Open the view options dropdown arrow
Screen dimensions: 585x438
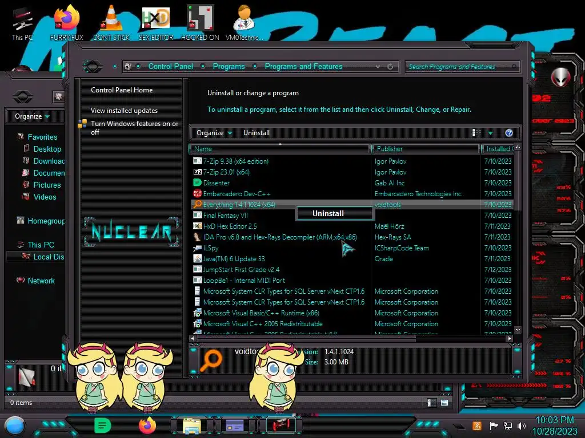point(491,133)
